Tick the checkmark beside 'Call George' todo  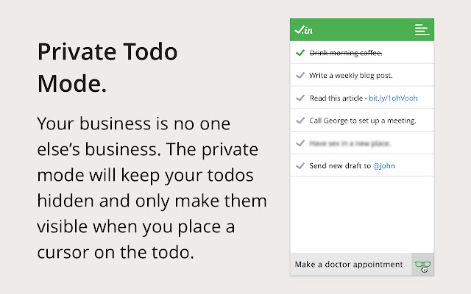click(300, 120)
